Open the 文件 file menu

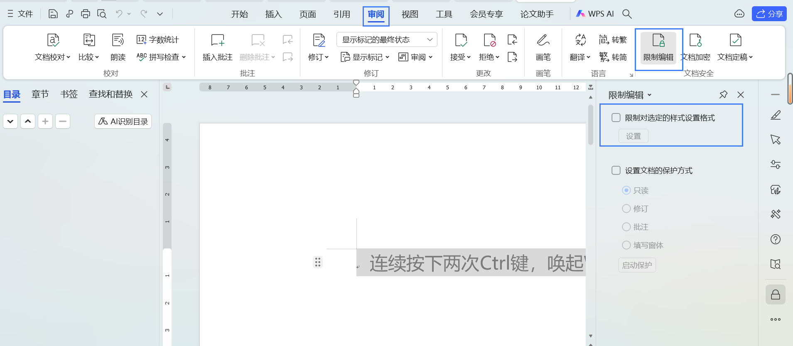(20, 14)
